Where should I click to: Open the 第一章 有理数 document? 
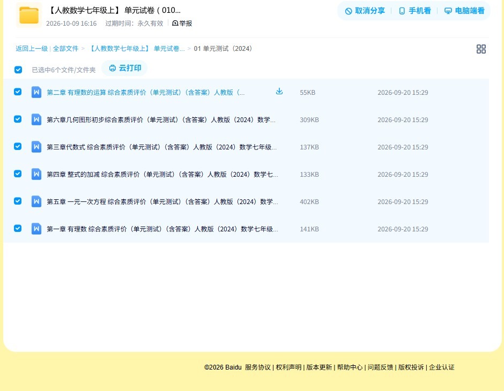162,229
